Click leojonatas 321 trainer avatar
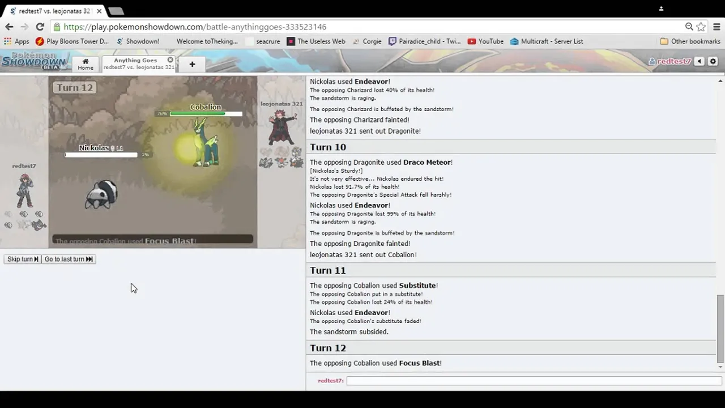This screenshot has width=725, height=408. (x=282, y=127)
